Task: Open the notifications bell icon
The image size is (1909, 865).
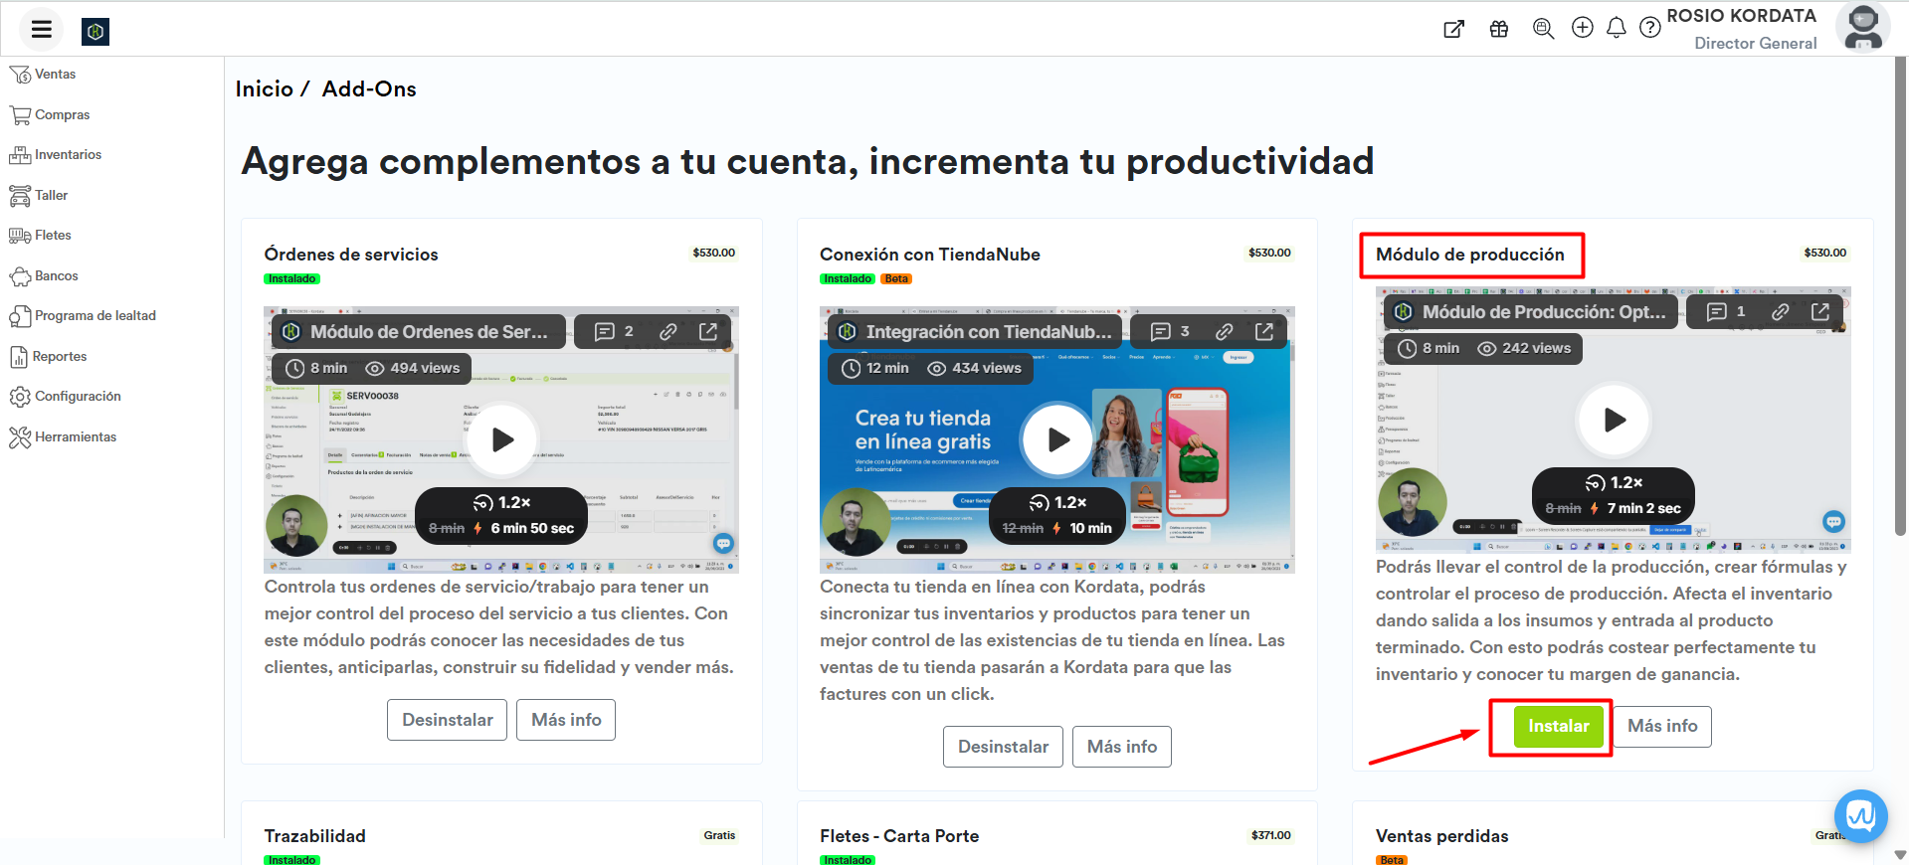Action: click(x=1616, y=28)
